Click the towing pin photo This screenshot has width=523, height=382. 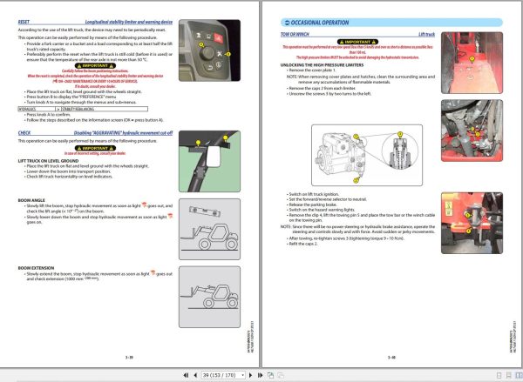tap(472, 223)
